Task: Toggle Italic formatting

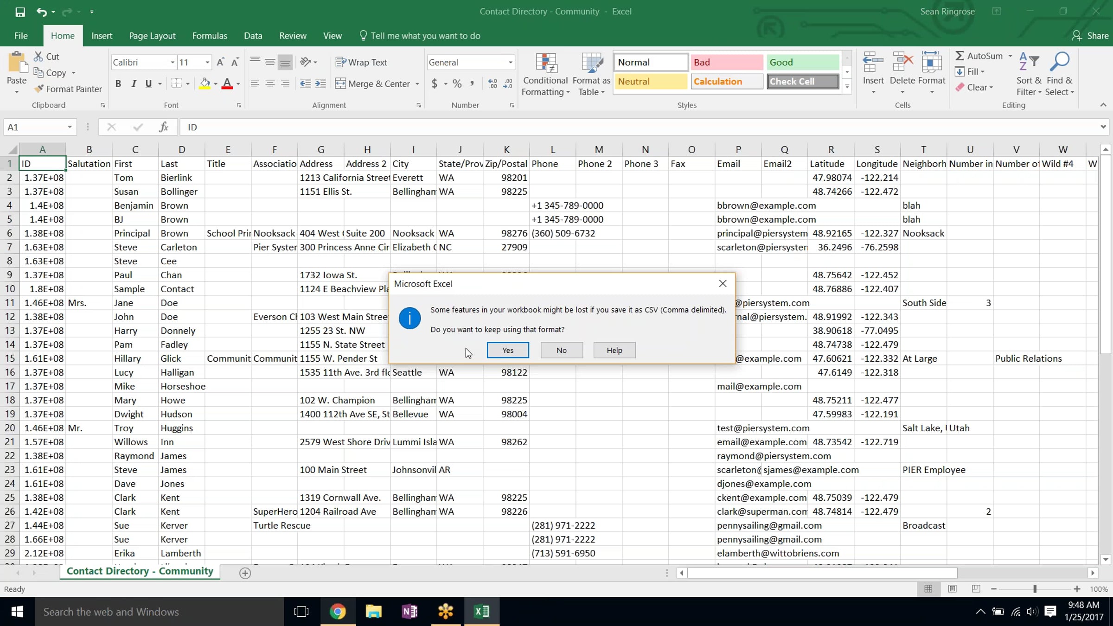Action: (134, 83)
